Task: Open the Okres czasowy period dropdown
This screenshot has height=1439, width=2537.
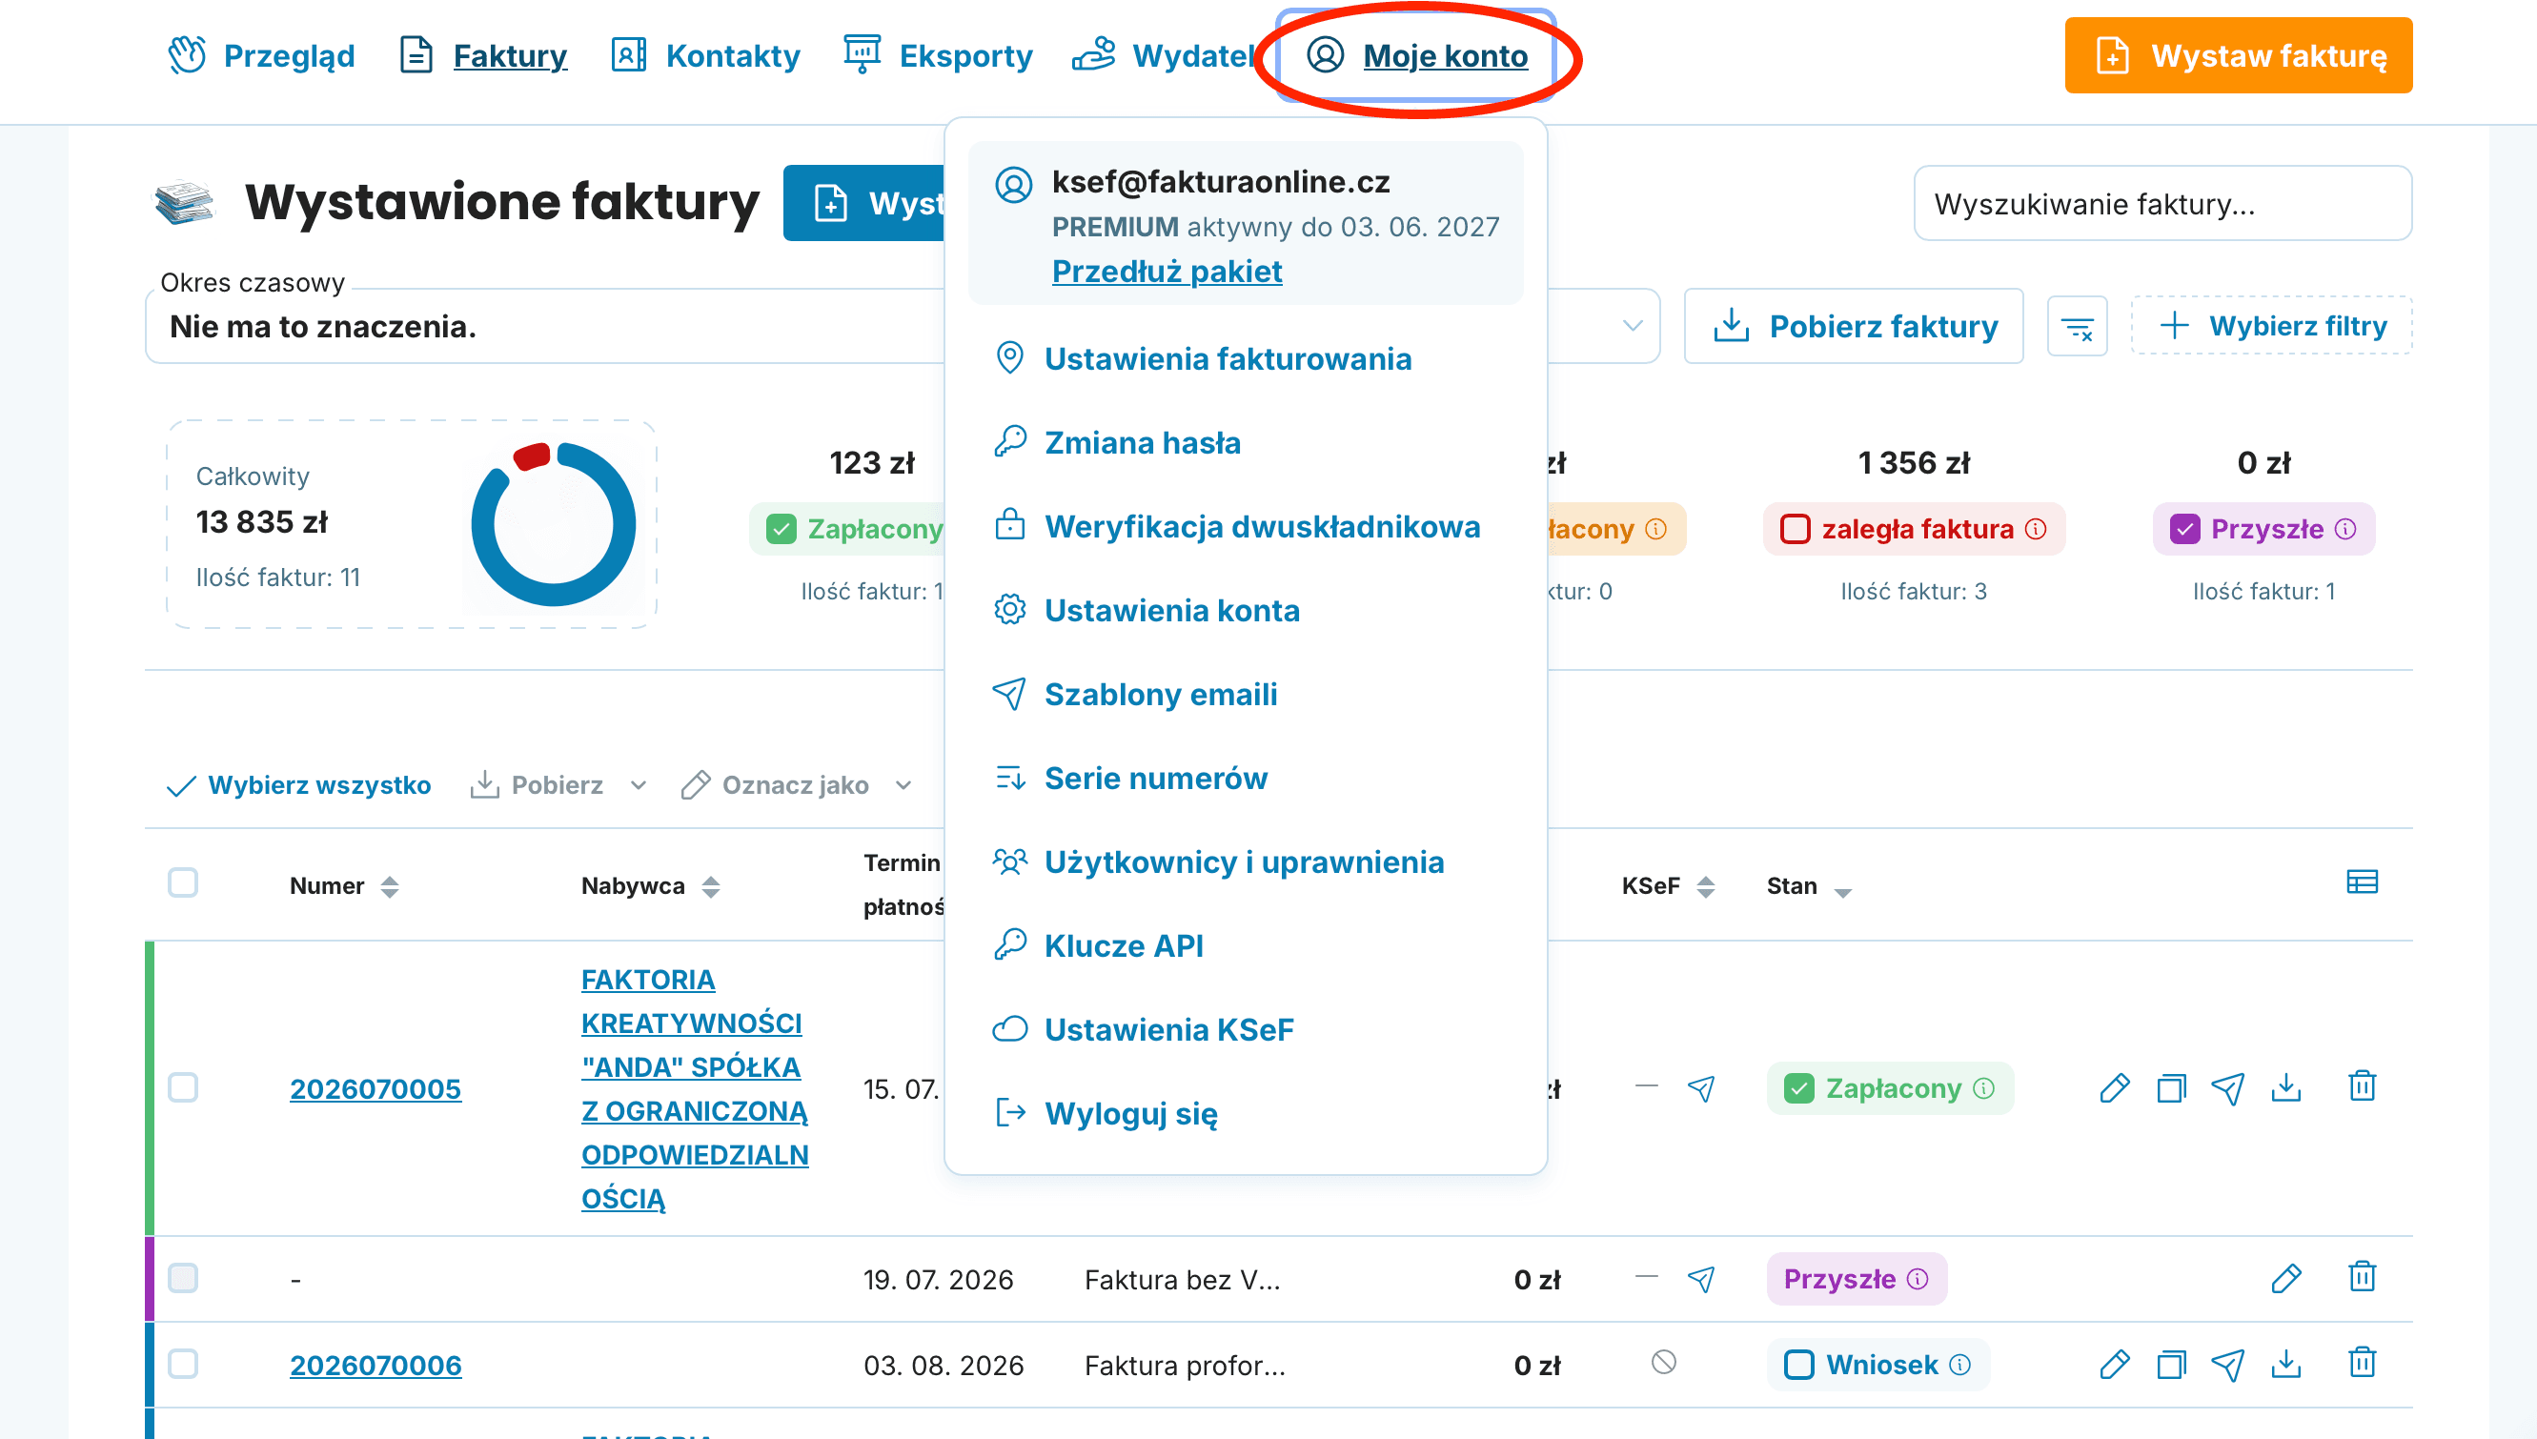Action: tap(902, 326)
